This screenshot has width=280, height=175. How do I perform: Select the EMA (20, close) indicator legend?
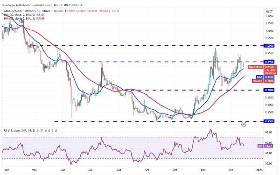24,15
